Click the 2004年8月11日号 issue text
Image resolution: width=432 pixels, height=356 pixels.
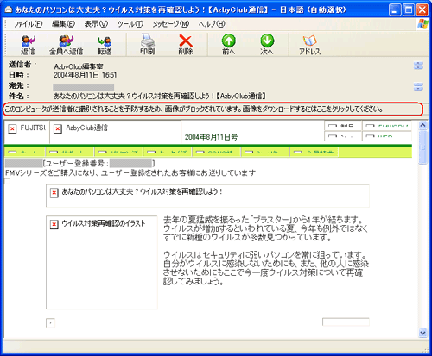pyautogui.click(x=211, y=137)
